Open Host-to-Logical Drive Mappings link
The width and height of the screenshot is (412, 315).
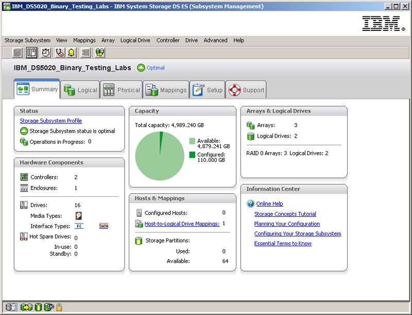tap(182, 224)
